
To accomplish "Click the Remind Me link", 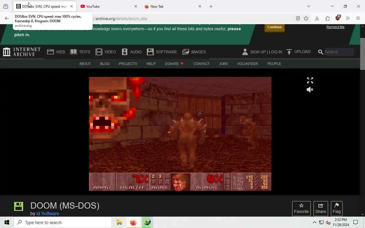I will click(335, 27).
